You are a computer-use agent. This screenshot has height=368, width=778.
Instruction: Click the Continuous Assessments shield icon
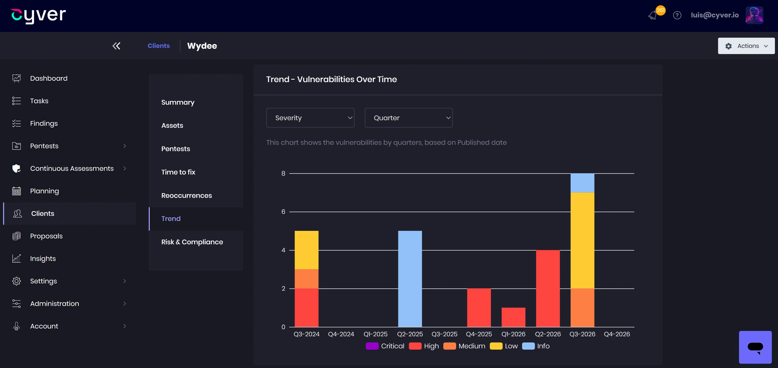pos(16,168)
